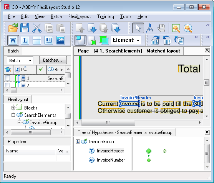This screenshot has width=214, height=183.
Task: Expand the Blocks tree node
Action: tap(13, 108)
